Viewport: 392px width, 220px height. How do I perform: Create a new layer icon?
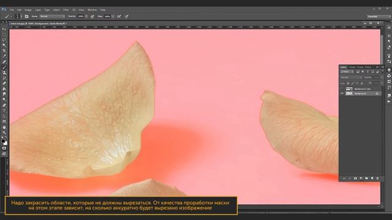(372, 178)
